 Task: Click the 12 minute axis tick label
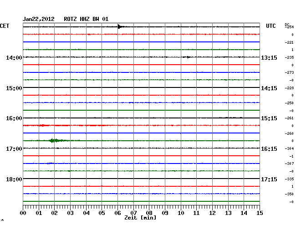pos(212,213)
